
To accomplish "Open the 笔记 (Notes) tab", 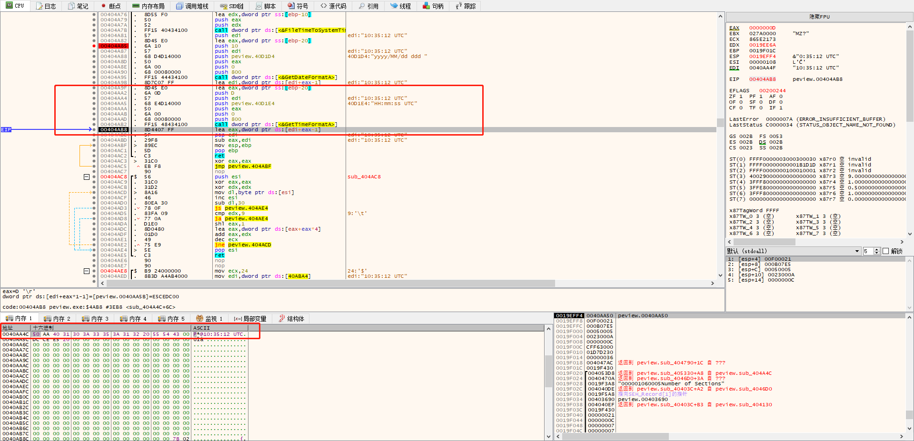I will [78, 6].
